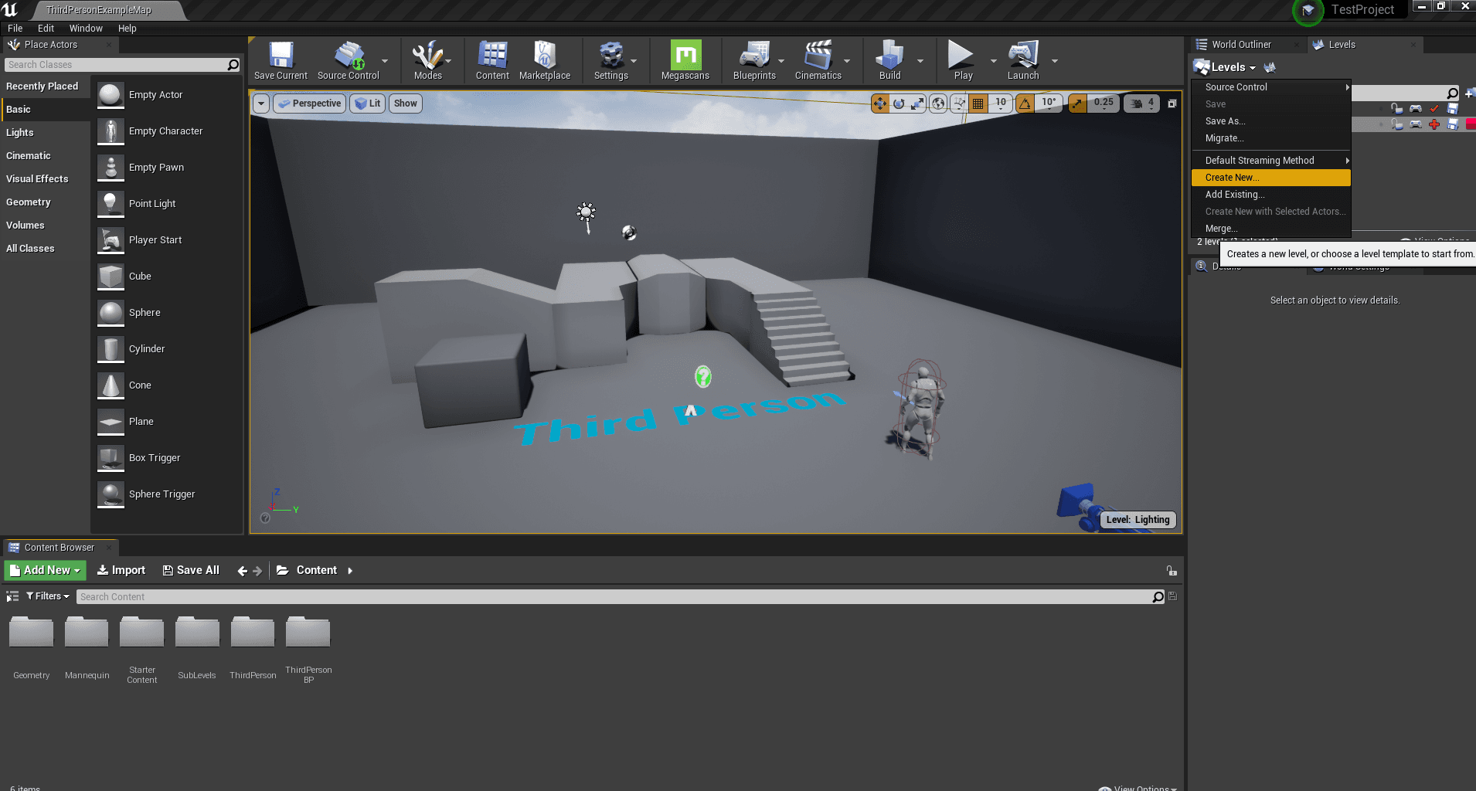Toggle rotation snapping angle icon
1476x791 pixels.
coord(1025,103)
